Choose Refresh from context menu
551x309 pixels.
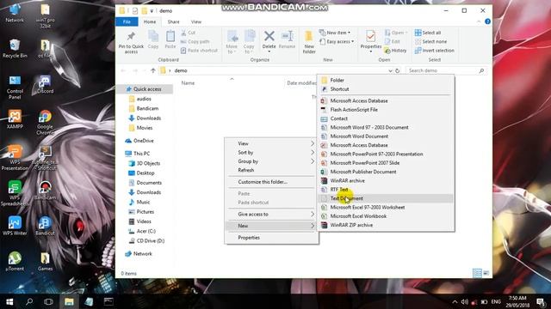click(271, 170)
